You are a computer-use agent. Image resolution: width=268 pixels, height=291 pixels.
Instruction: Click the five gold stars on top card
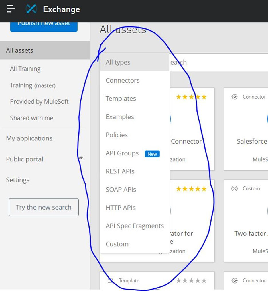[x=191, y=97]
